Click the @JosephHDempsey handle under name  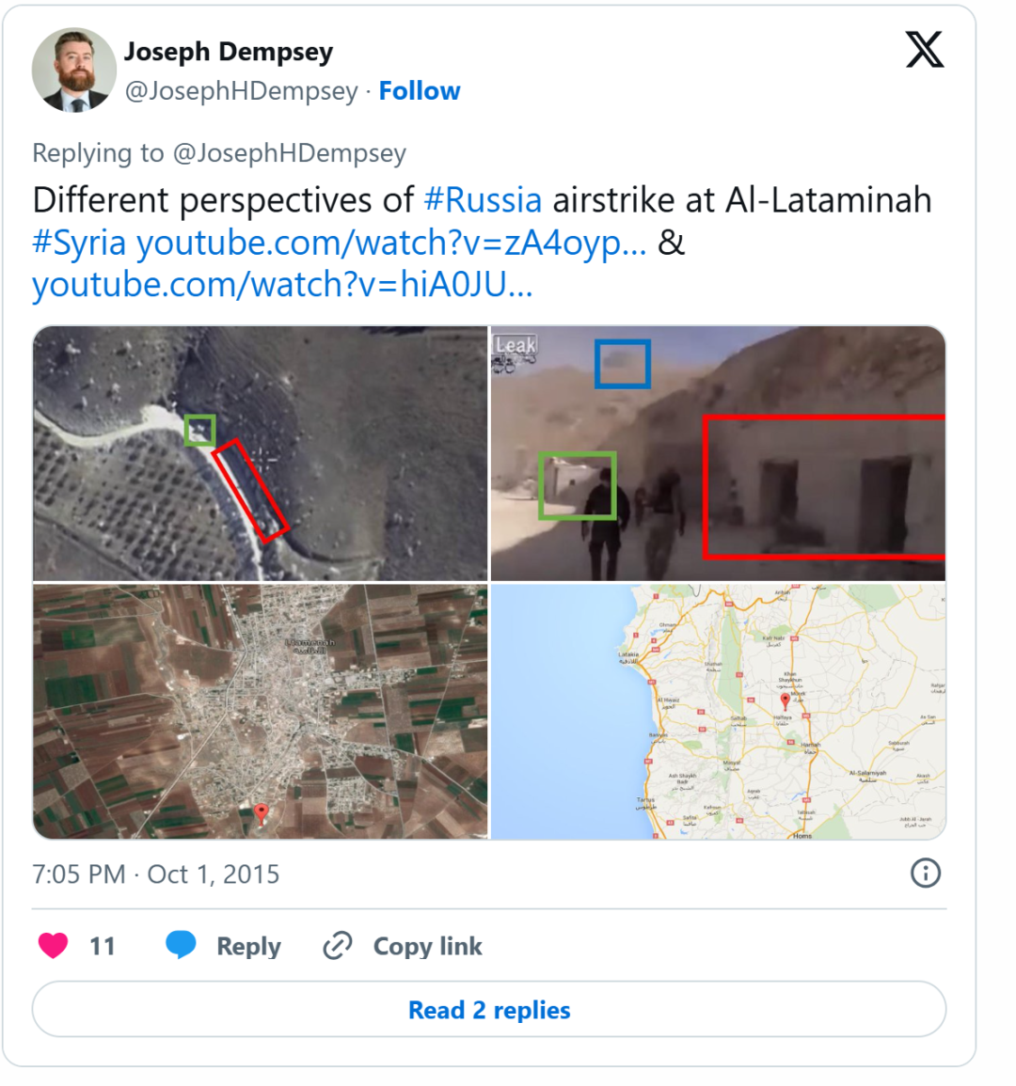(x=241, y=90)
